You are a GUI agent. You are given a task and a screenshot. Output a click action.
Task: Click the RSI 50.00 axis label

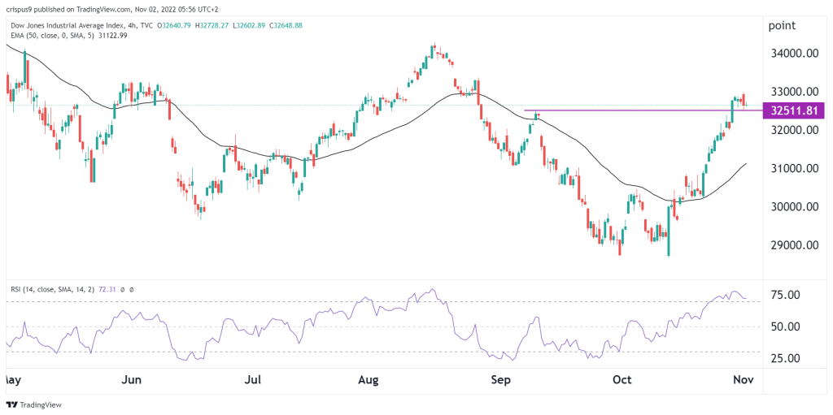tap(787, 326)
